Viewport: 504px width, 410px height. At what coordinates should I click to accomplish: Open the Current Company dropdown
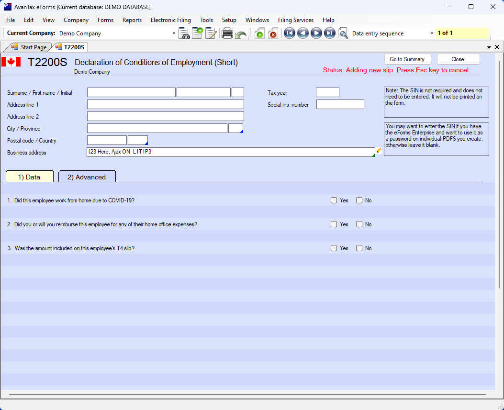click(x=174, y=33)
